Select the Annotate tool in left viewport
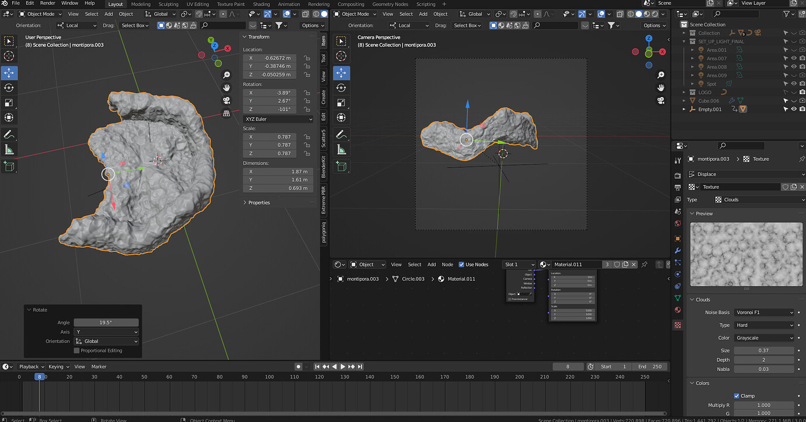The image size is (806, 422). pos(9,135)
